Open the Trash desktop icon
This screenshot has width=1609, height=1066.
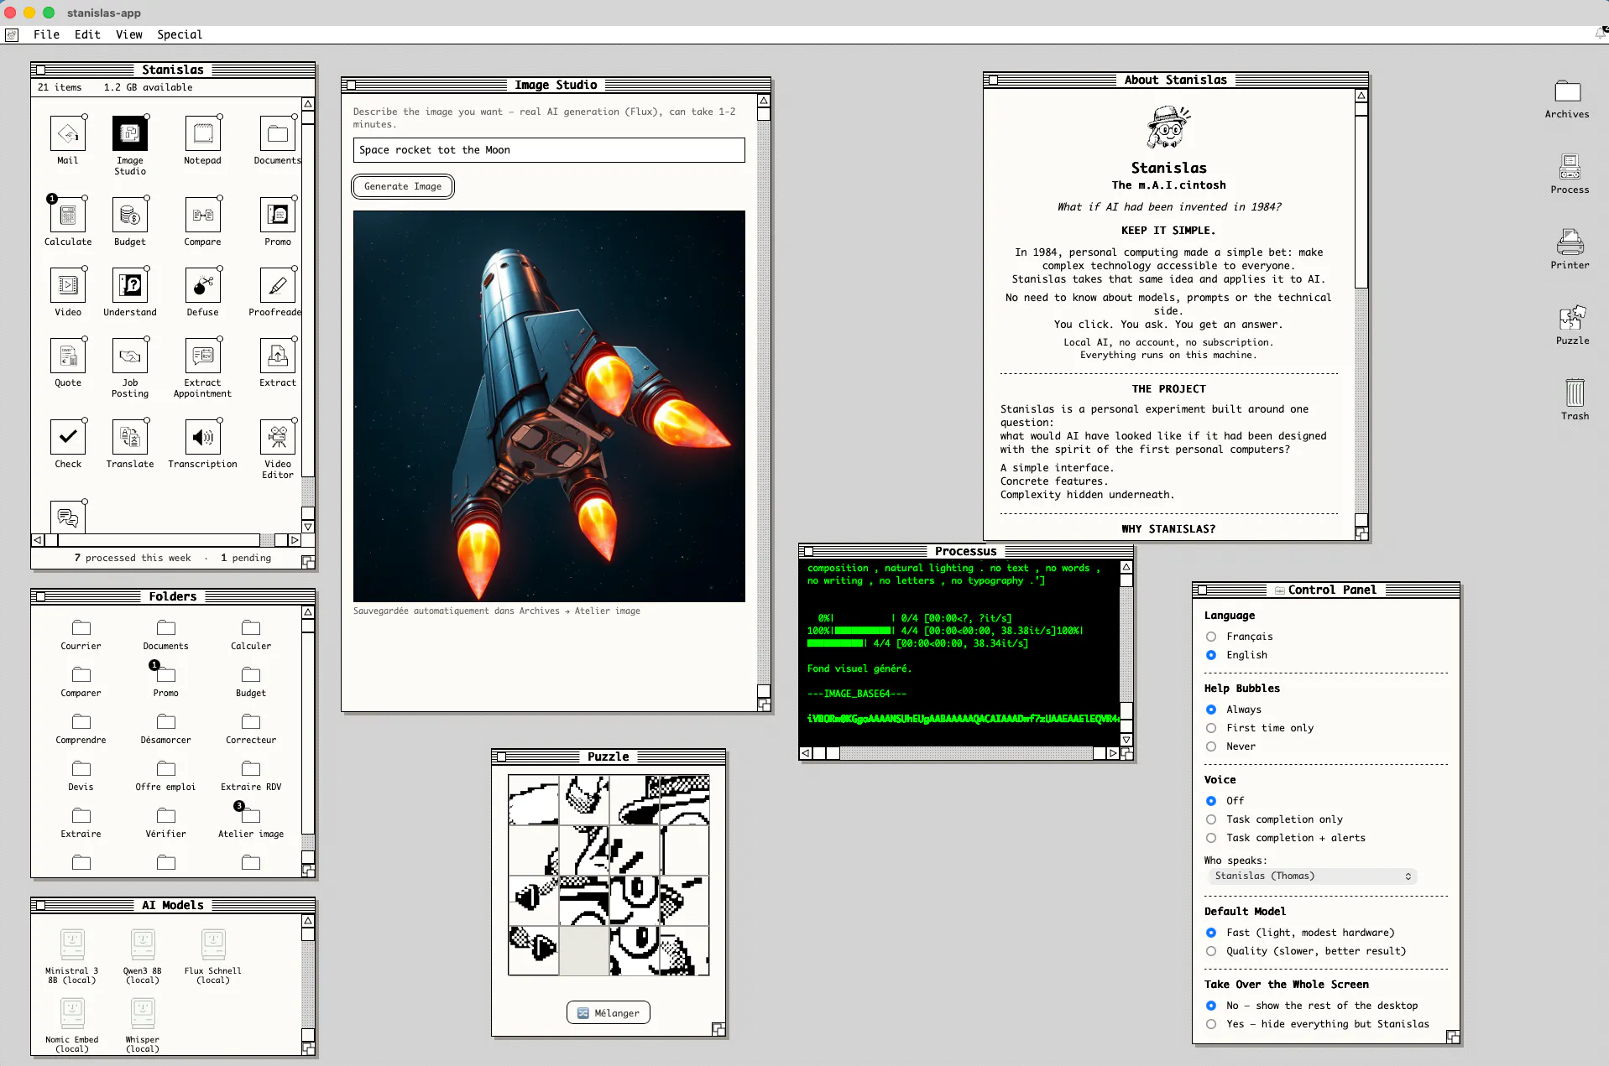1575,393
